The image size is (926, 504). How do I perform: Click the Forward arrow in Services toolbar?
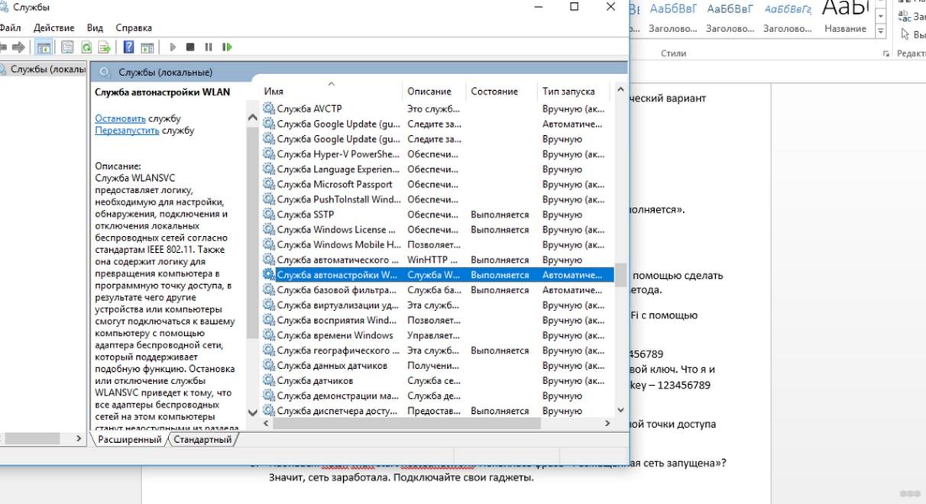18,47
